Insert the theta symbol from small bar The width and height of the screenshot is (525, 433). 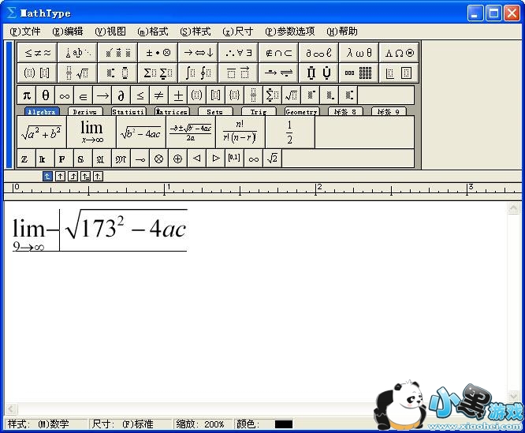coord(46,95)
